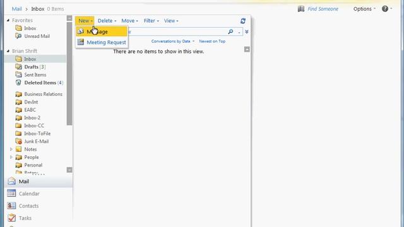Viewport: 404px width, 227px height.
Task: Toggle Newest on Top sort order
Action: click(212, 41)
